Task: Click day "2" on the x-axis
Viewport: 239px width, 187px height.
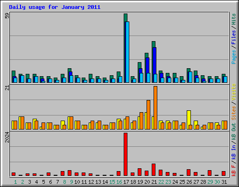Action: coord(22,182)
